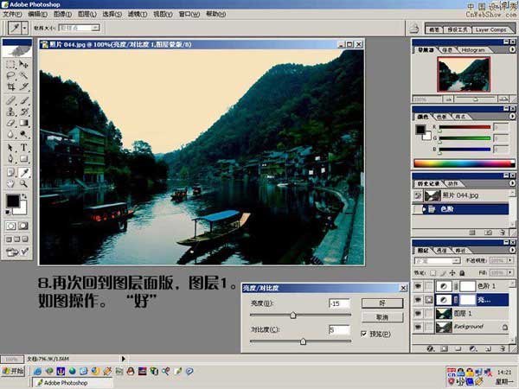Select the Path Selection arrow tool
Screen dimensions: 519x389
coord(10,148)
